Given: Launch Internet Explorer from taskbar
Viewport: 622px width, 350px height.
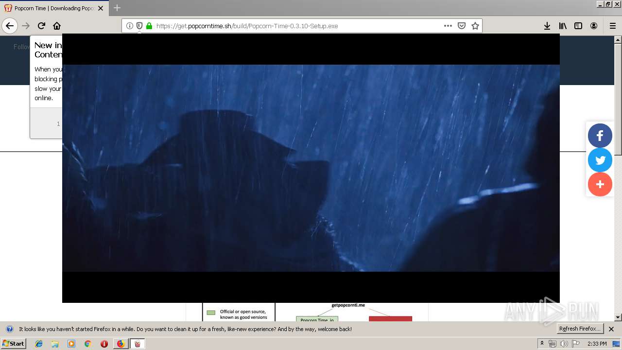Looking at the screenshot, I should tap(39, 344).
